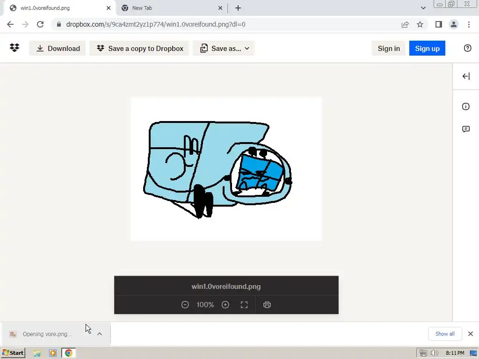The width and height of the screenshot is (479, 359).
Task: Zoom out with the minus icon
Action: click(185, 305)
